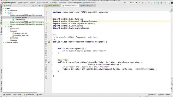Image resolution: width=173 pixels, height=97 pixels.
Task: Open the Event Log icon in status bar
Action: tap(151, 95)
